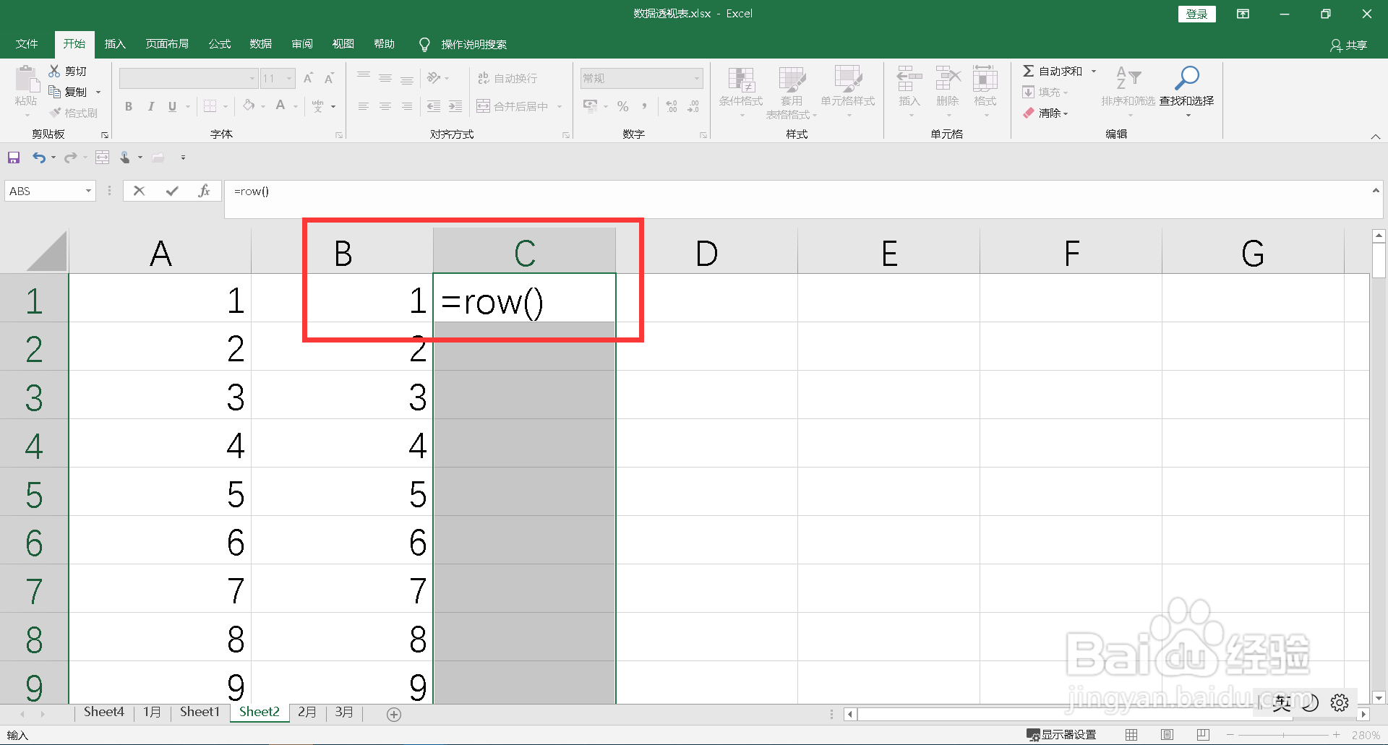The width and height of the screenshot is (1388, 745).
Task: Toggle Normal view in status bar
Action: [1131, 735]
